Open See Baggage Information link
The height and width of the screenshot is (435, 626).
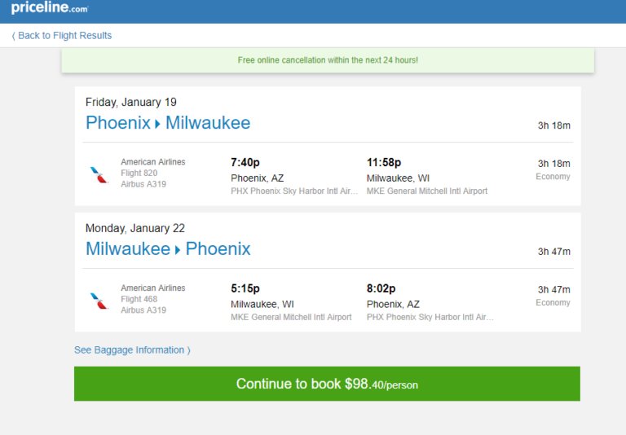point(133,350)
